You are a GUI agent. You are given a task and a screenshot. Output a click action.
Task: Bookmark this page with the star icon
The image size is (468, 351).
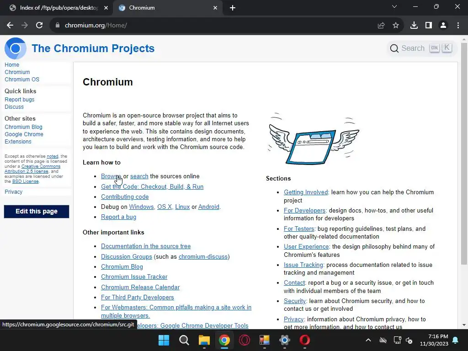coord(395,26)
